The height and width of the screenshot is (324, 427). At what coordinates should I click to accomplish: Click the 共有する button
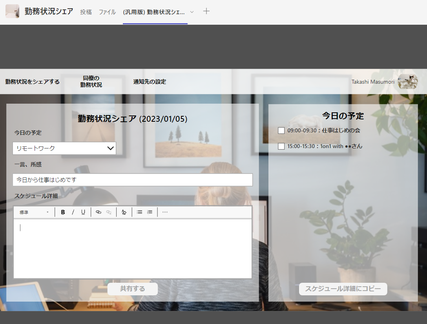133,289
